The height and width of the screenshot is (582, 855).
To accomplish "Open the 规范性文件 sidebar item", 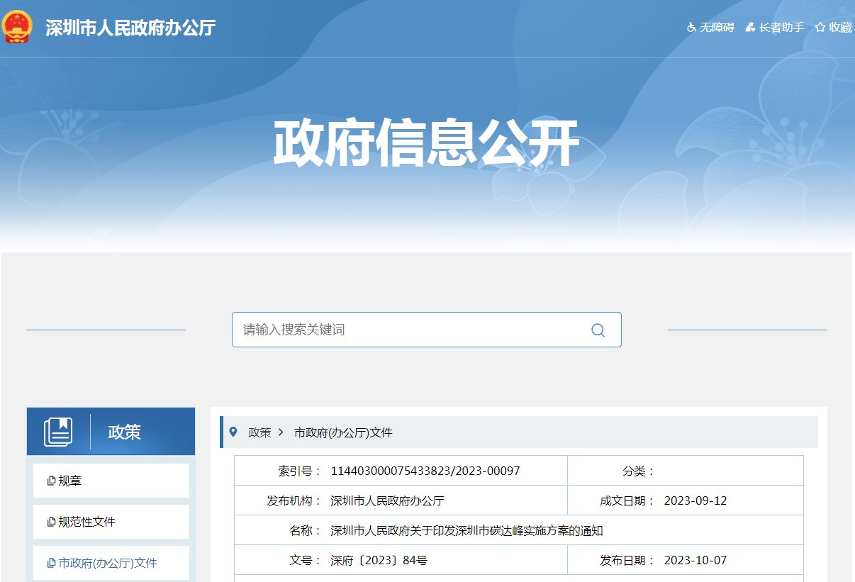I will pyautogui.click(x=86, y=522).
